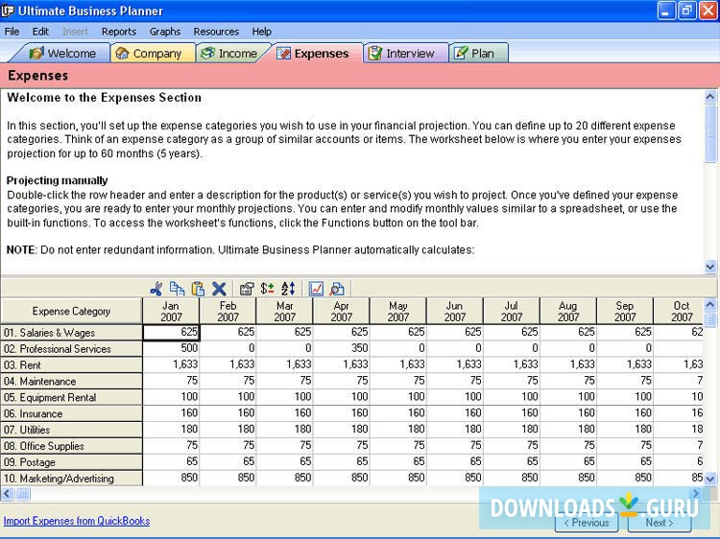The image size is (720, 539).
Task: Select row header 05. Equipment Rental
Action: point(72,397)
